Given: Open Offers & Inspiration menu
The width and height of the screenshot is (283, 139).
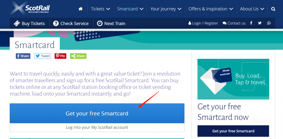Looking at the screenshot, I should (211, 9).
